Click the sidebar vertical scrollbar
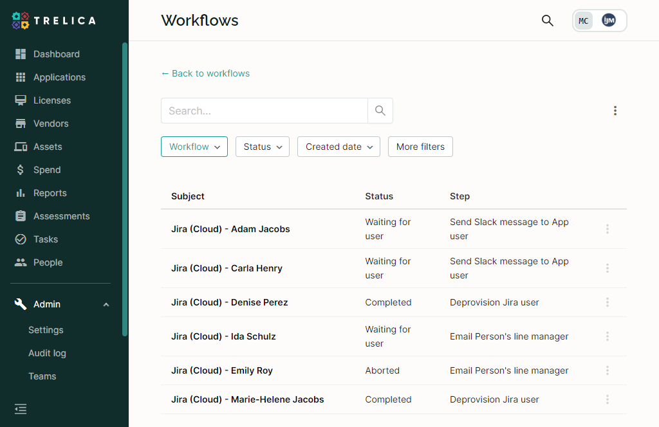This screenshot has width=659, height=427. 124,189
